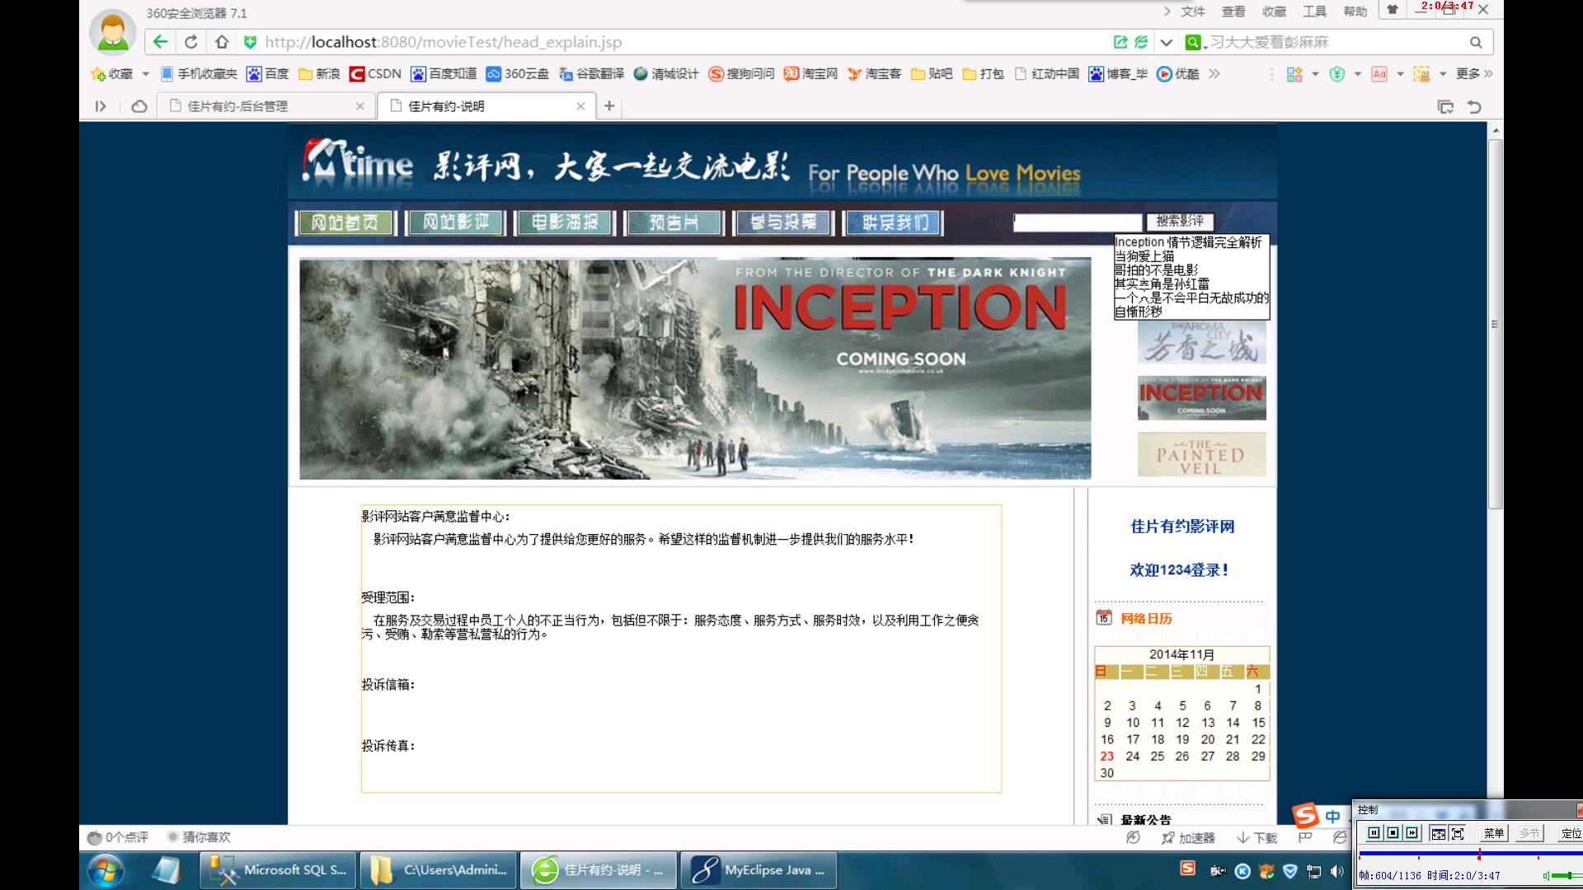
Task: Pause playback in the 控制 window
Action: pyautogui.click(x=1374, y=833)
